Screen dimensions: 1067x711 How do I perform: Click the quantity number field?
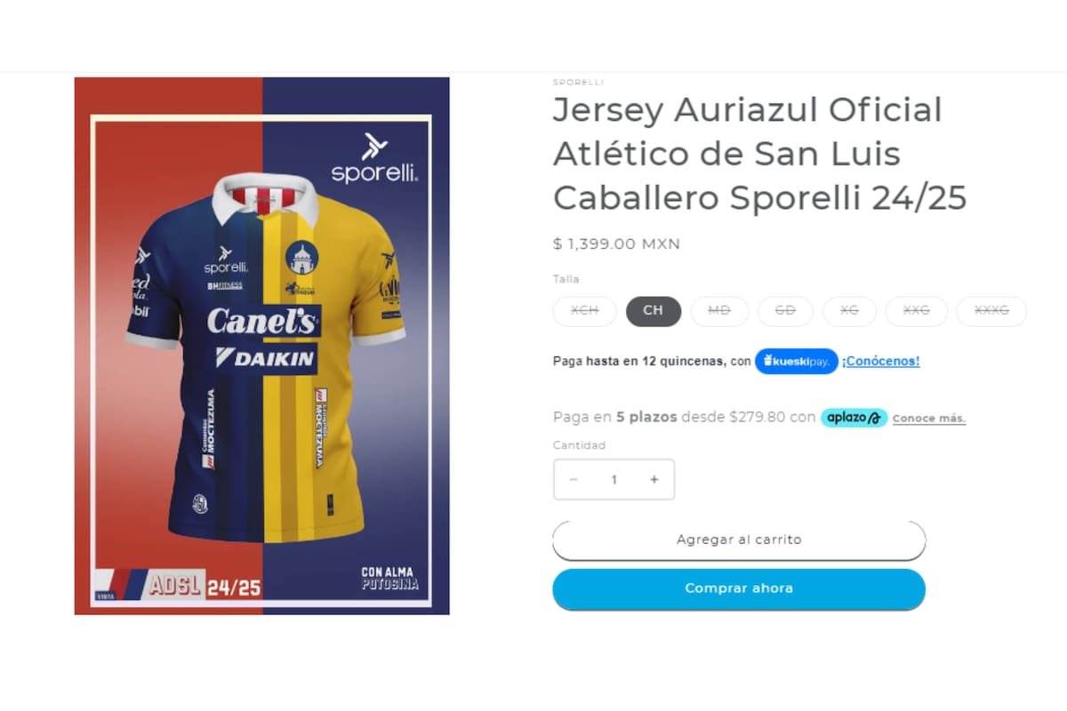(x=614, y=480)
